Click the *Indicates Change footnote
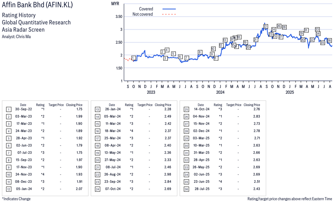 (x=16, y=199)
